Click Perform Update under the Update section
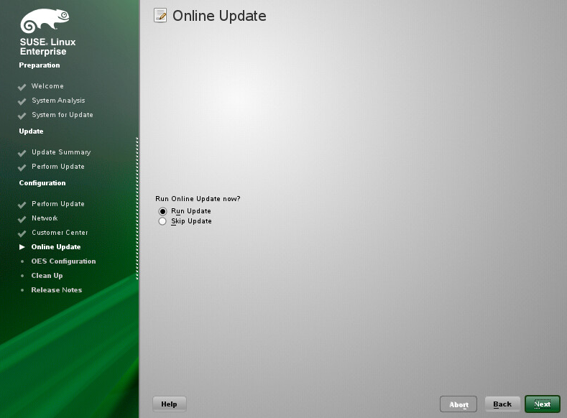 pyautogui.click(x=58, y=167)
